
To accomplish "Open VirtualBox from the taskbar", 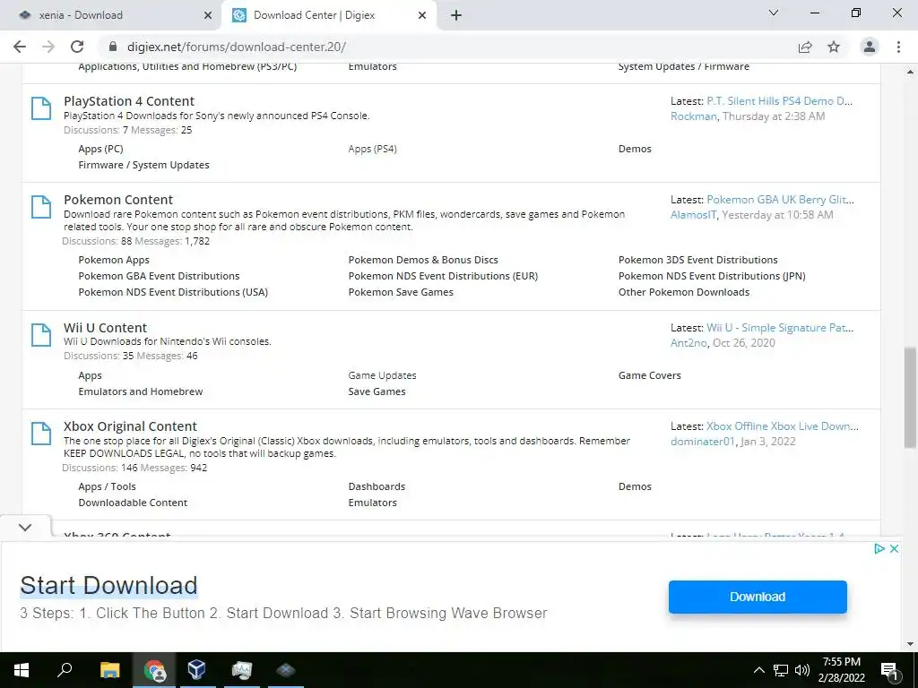I will (x=197, y=670).
